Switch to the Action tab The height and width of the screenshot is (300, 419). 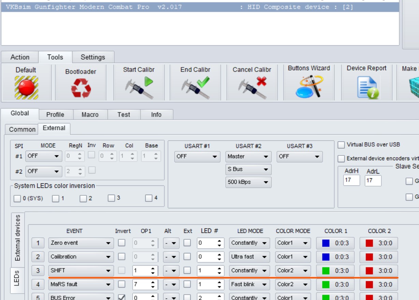tap(20, 57)
